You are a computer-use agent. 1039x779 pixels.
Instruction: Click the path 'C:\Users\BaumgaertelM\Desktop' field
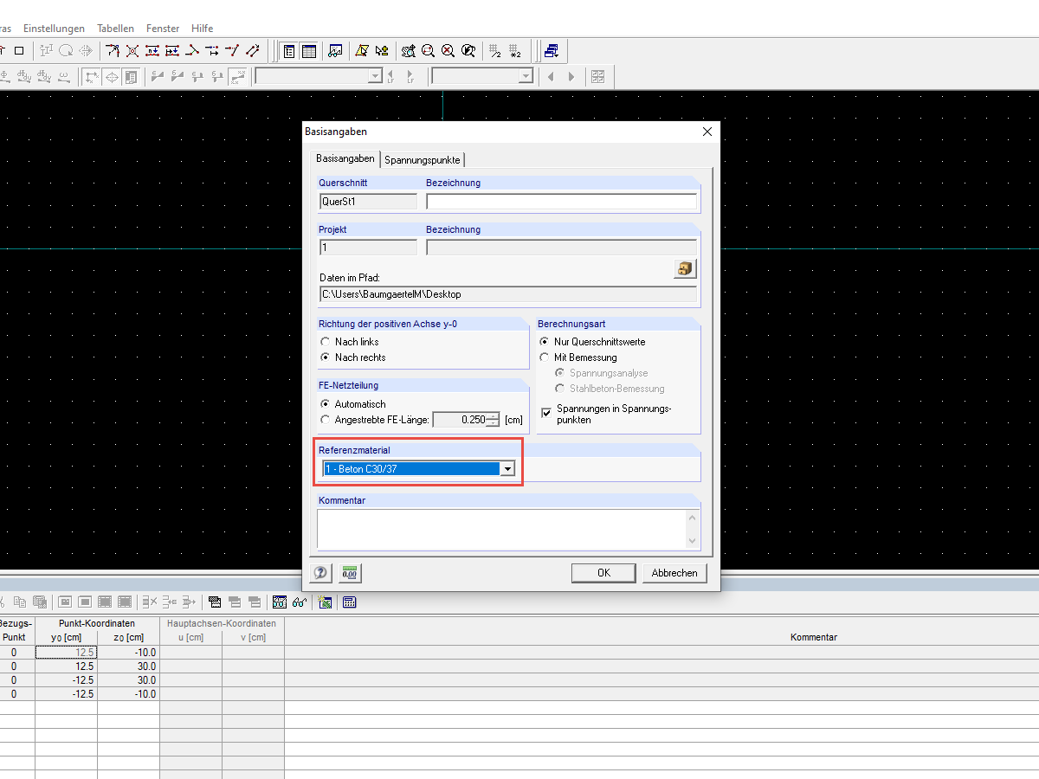[x=508, y=294]
